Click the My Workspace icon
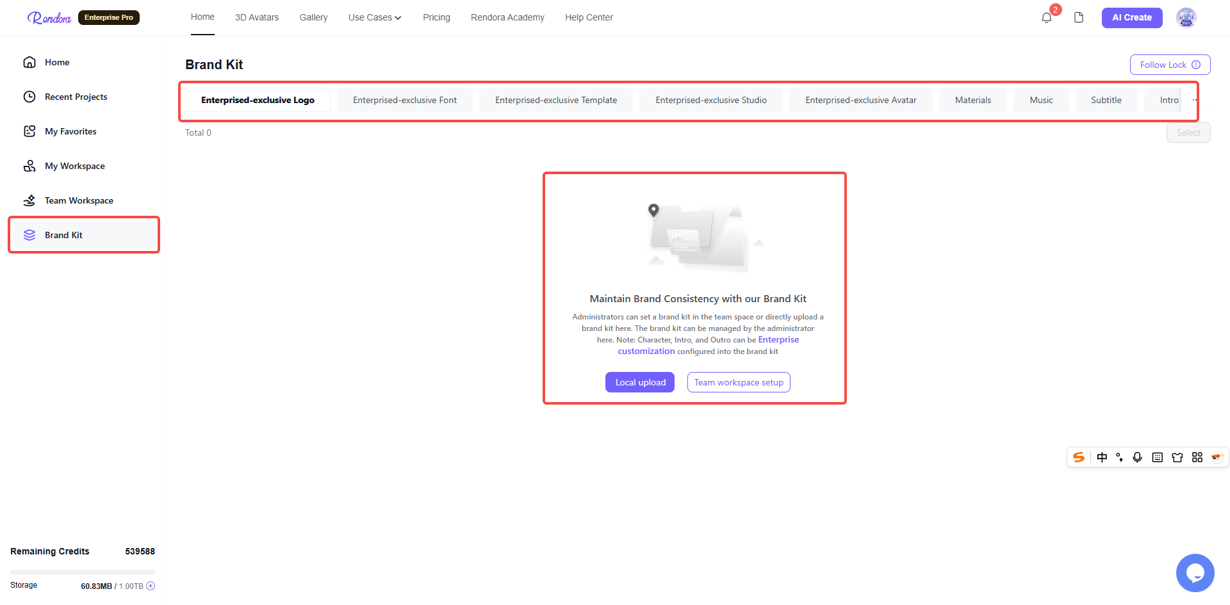The height and width of the screenshot is (605, 1230). 29,166
